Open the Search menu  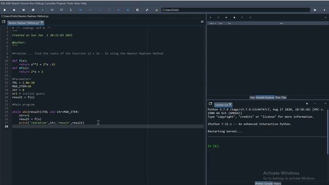click(x=15, y=4)
